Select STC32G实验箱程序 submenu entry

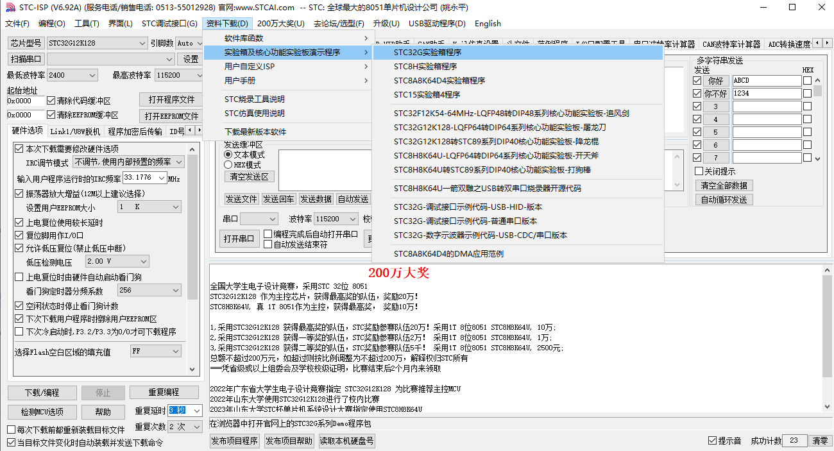(518, 53)
